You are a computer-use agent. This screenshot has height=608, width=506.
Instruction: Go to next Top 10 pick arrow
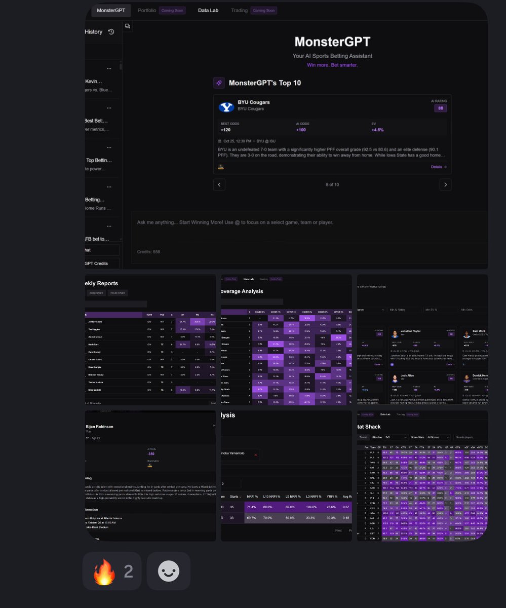click(x=445, y=184)
